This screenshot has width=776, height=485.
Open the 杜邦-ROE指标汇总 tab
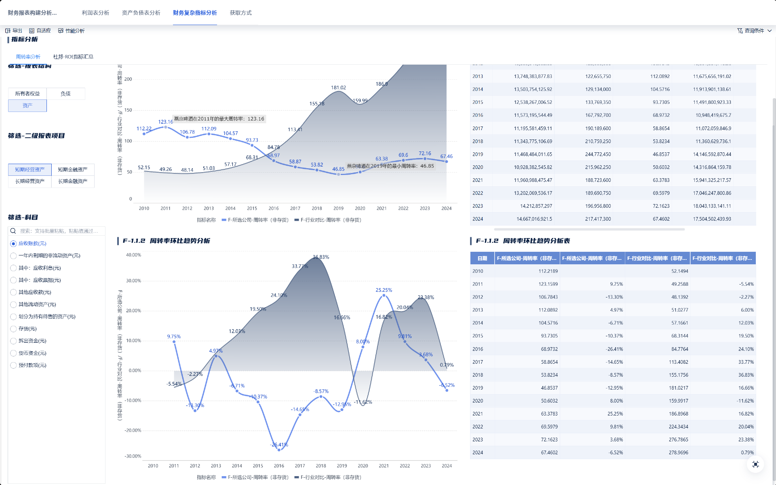(73, 57)
